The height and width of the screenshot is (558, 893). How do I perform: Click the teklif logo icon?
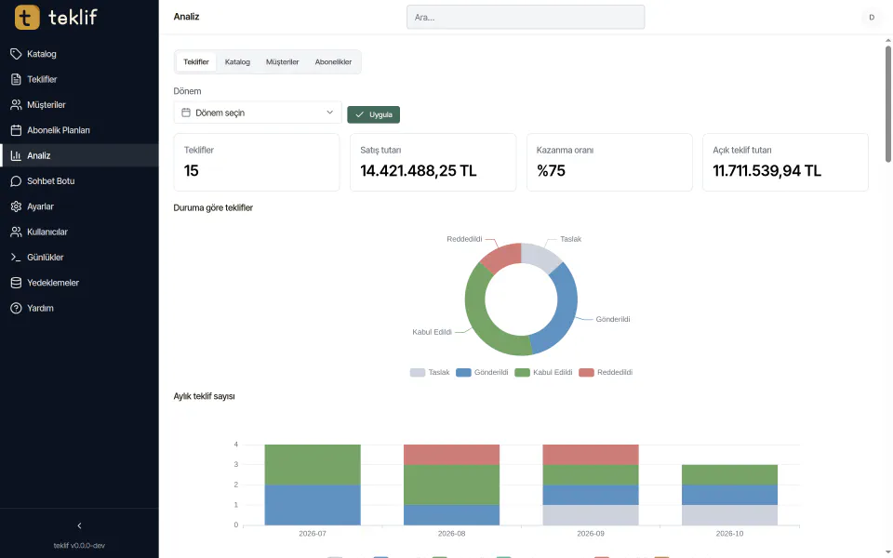[x=27, y=17]
